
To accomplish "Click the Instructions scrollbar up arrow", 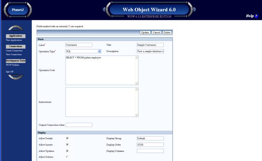I will click(137, 89).
